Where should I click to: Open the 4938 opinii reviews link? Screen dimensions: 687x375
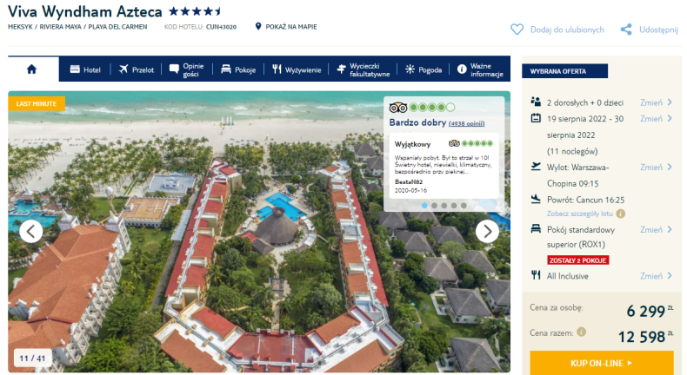[x=467, y=124]
